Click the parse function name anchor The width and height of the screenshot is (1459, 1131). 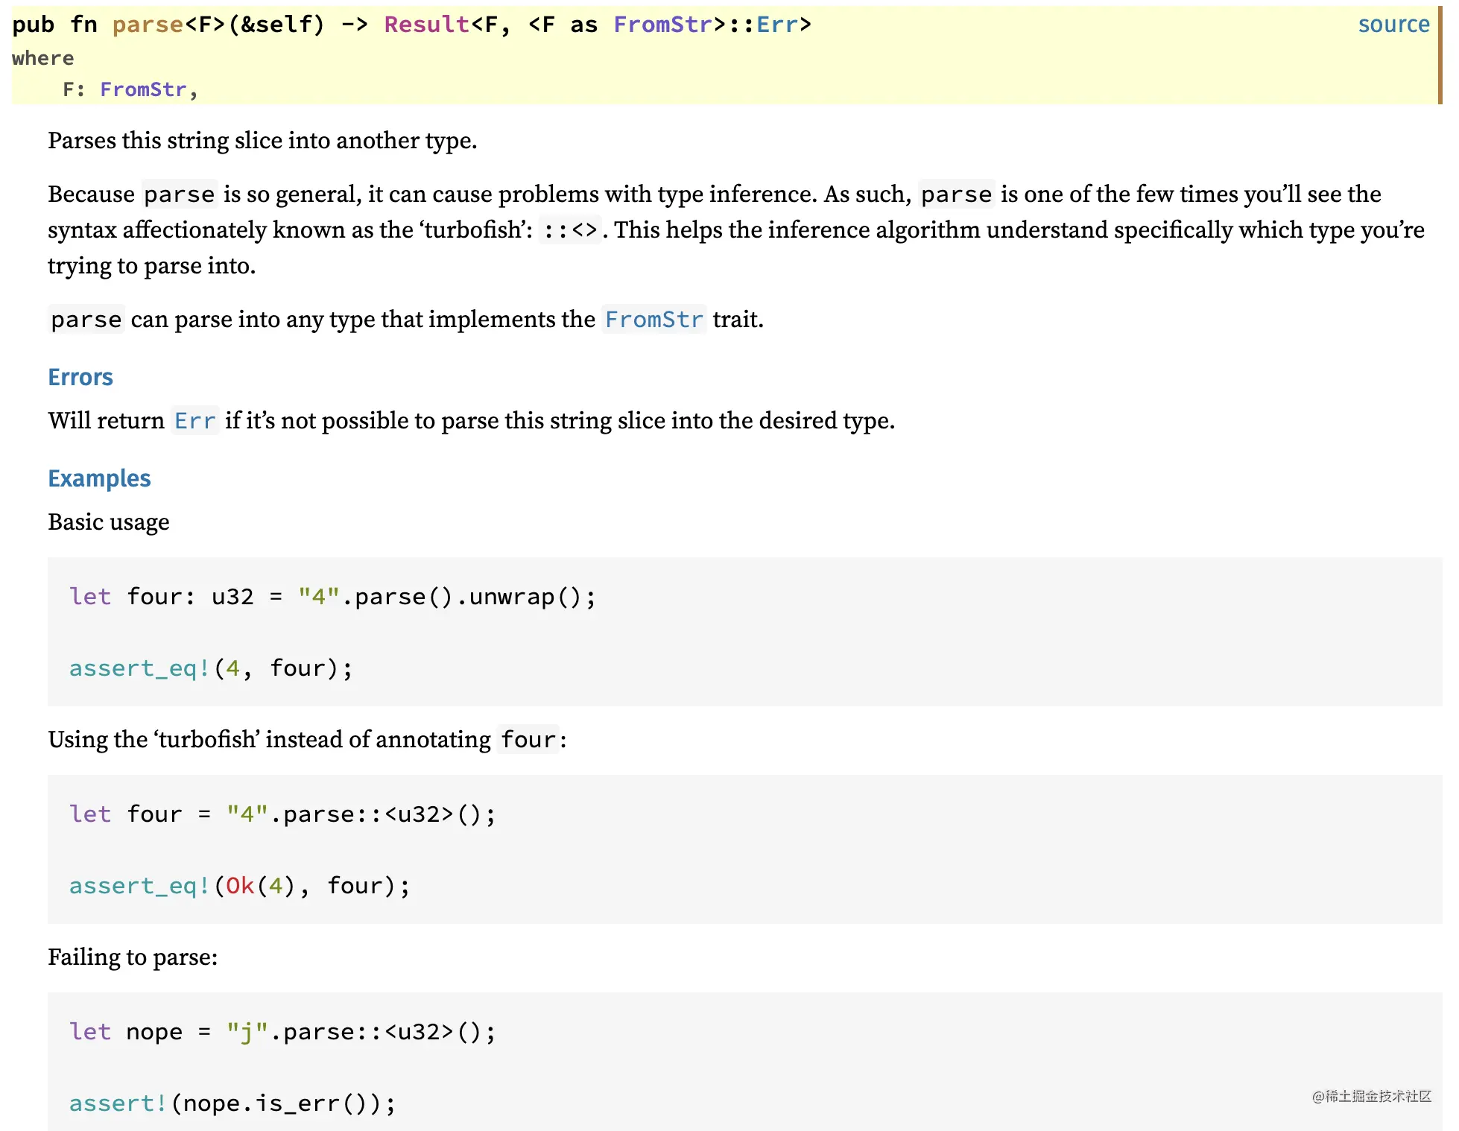coord(148,25)
